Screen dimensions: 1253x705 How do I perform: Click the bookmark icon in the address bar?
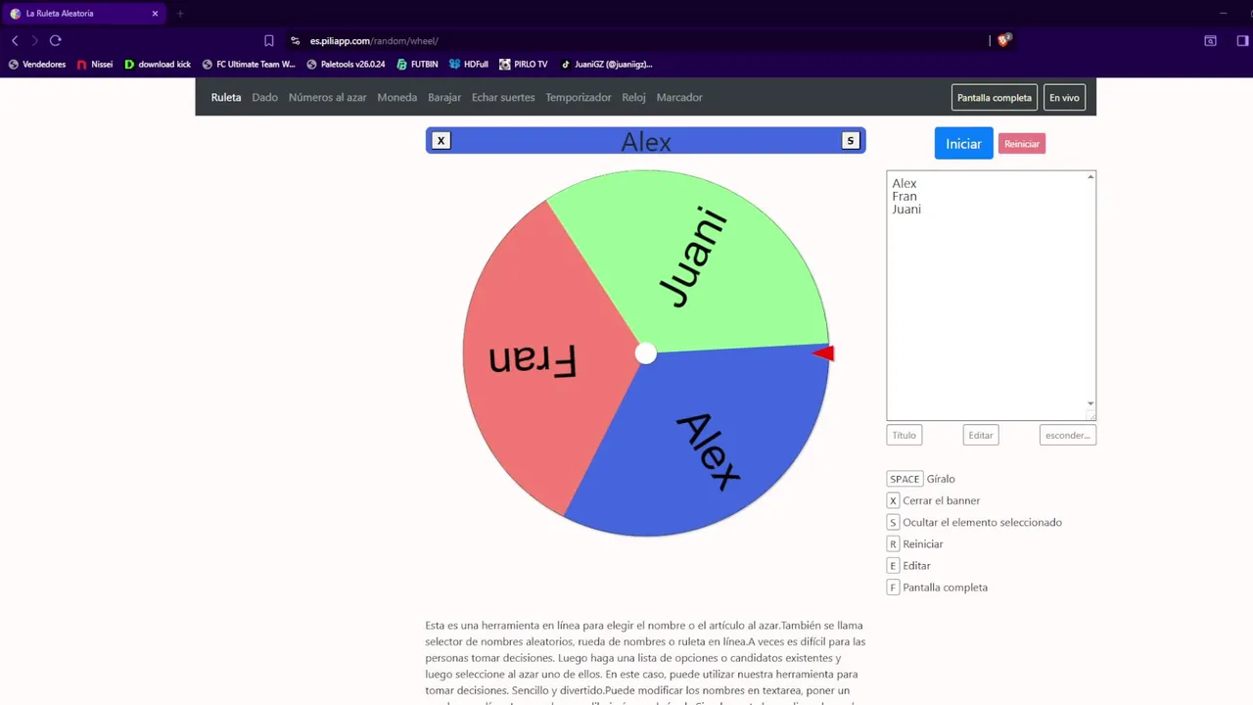269,40
